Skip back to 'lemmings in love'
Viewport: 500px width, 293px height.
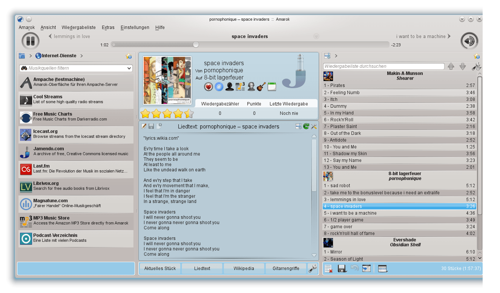point(69,37)
